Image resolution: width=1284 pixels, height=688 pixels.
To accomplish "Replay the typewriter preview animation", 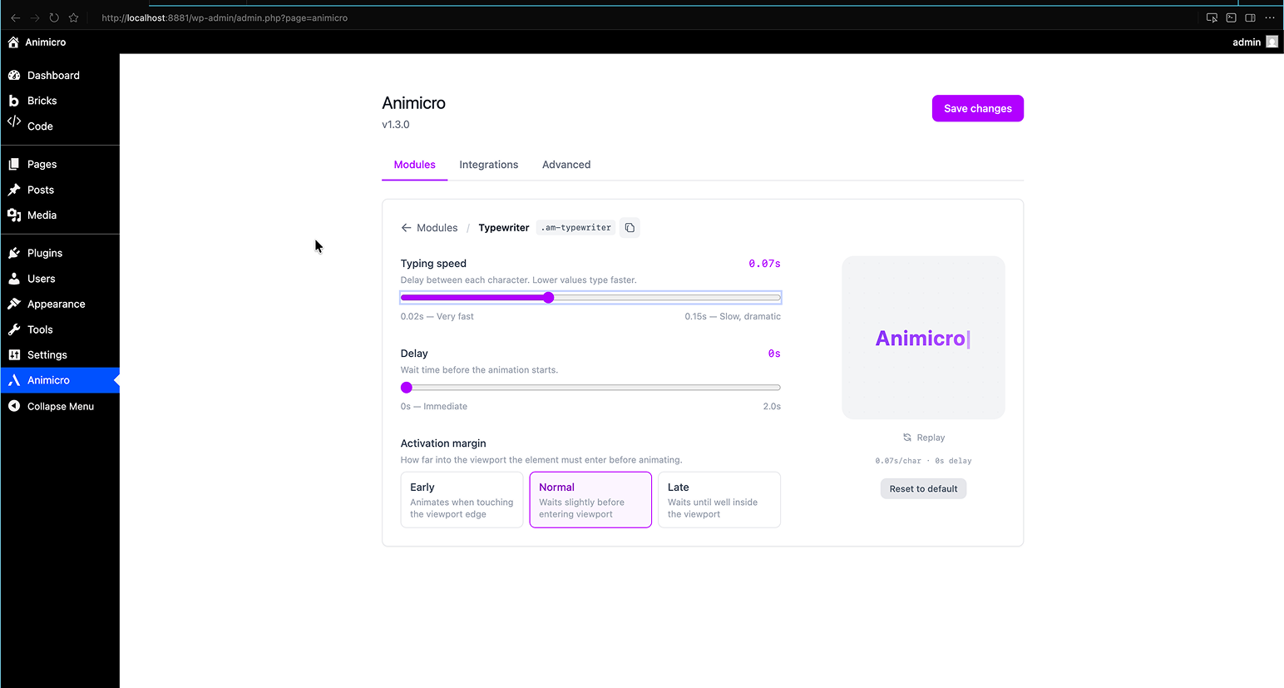I will click(x=923, y=437).
